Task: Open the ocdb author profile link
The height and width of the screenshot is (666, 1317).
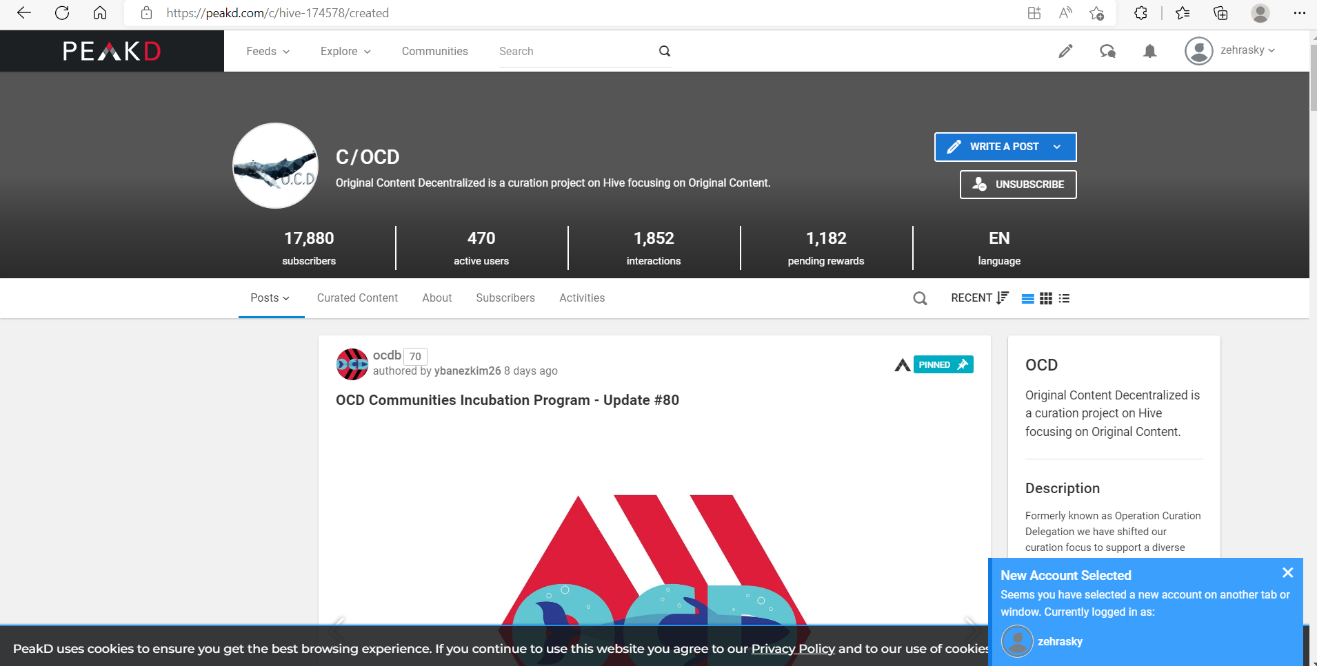Action: coord(387,355)
